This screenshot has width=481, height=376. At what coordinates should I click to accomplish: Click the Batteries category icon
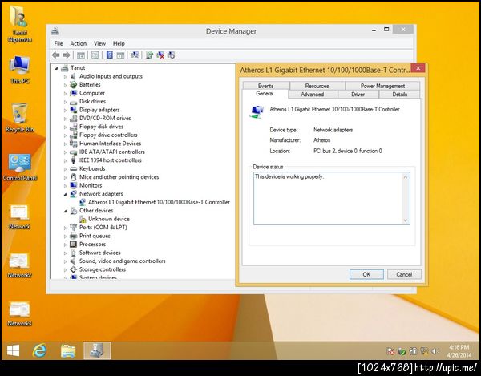73,85
